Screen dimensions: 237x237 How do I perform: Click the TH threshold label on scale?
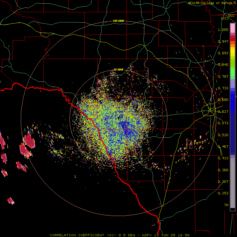[226, 205]
